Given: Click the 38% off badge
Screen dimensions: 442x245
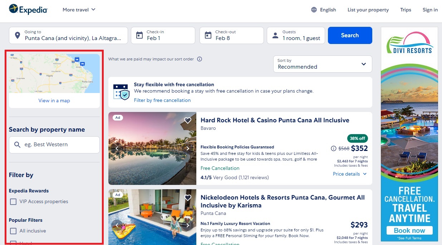Looking at the screenshot, I should pos(357,138).
